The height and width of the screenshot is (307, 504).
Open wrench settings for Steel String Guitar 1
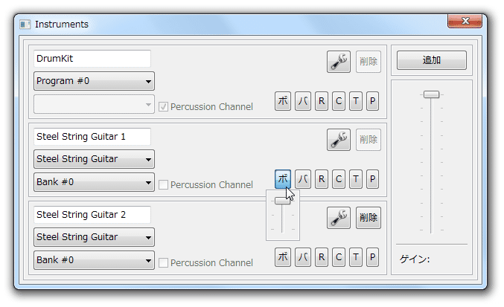coord(339,140)
